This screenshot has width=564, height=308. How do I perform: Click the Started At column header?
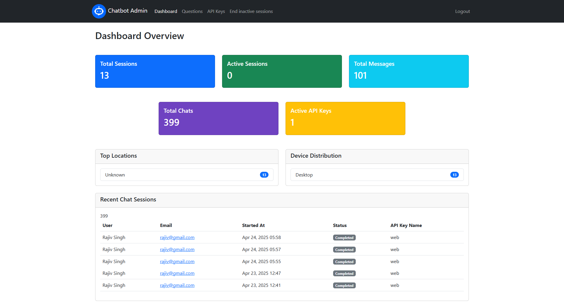(253, 225)
